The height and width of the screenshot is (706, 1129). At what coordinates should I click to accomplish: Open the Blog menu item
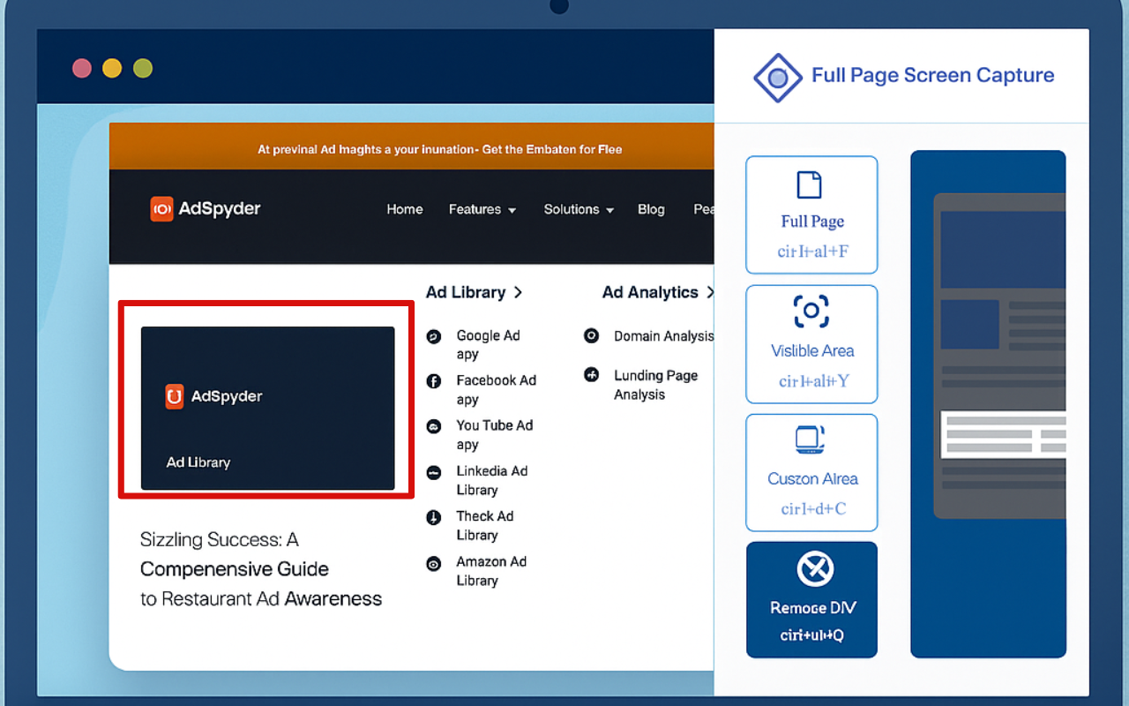click(x=651, y=209)
